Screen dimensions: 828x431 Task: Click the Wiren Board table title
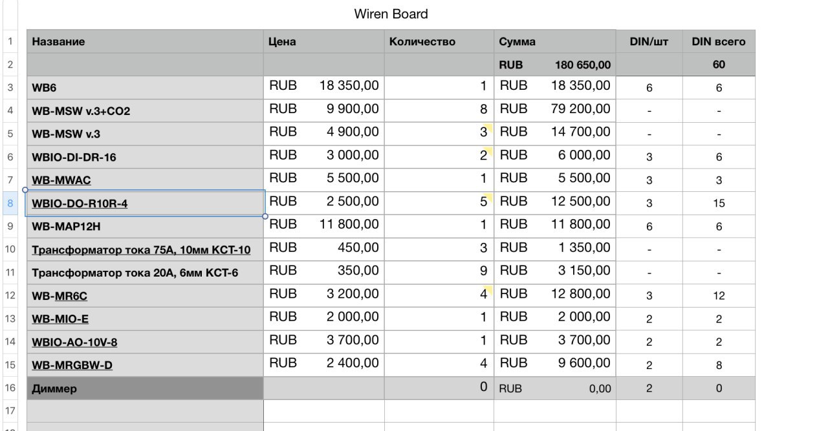coord(391,14)
